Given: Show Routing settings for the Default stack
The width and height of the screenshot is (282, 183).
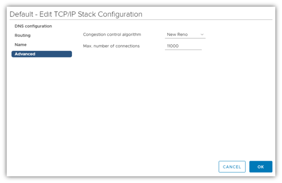Looking at the screenshot, I should [x=22, y=35].
